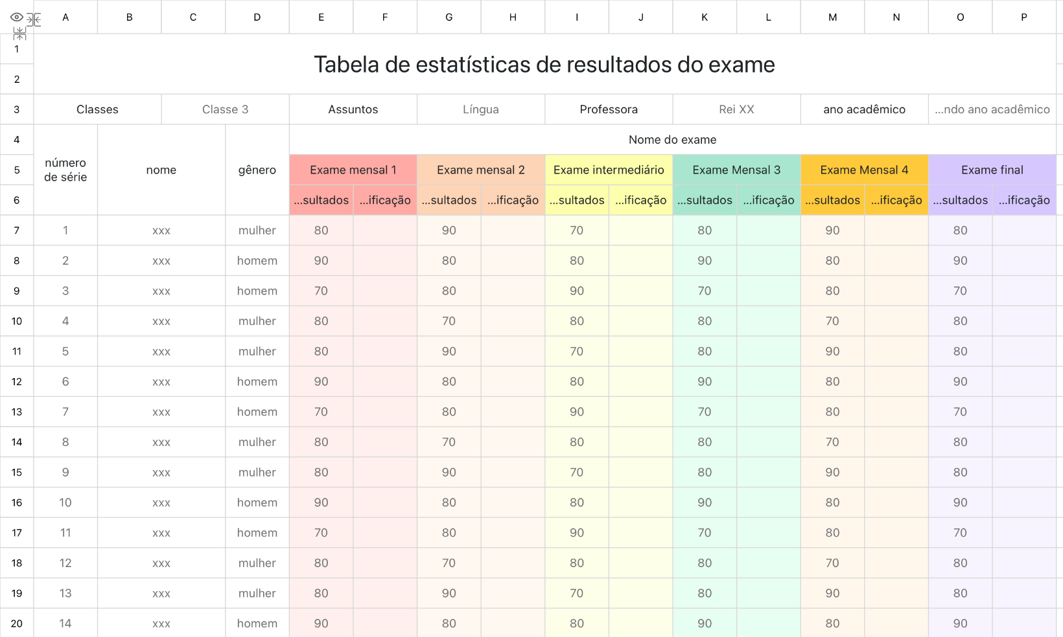Select the purple 'Exame final' header

point(992,170)
